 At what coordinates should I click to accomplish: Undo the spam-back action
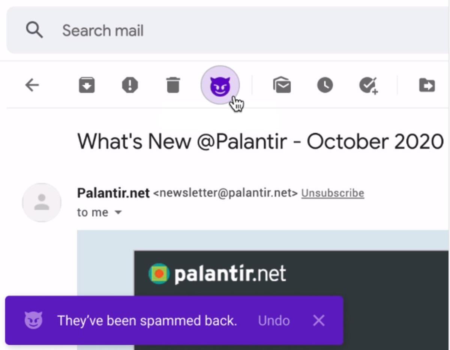(274, 321)
